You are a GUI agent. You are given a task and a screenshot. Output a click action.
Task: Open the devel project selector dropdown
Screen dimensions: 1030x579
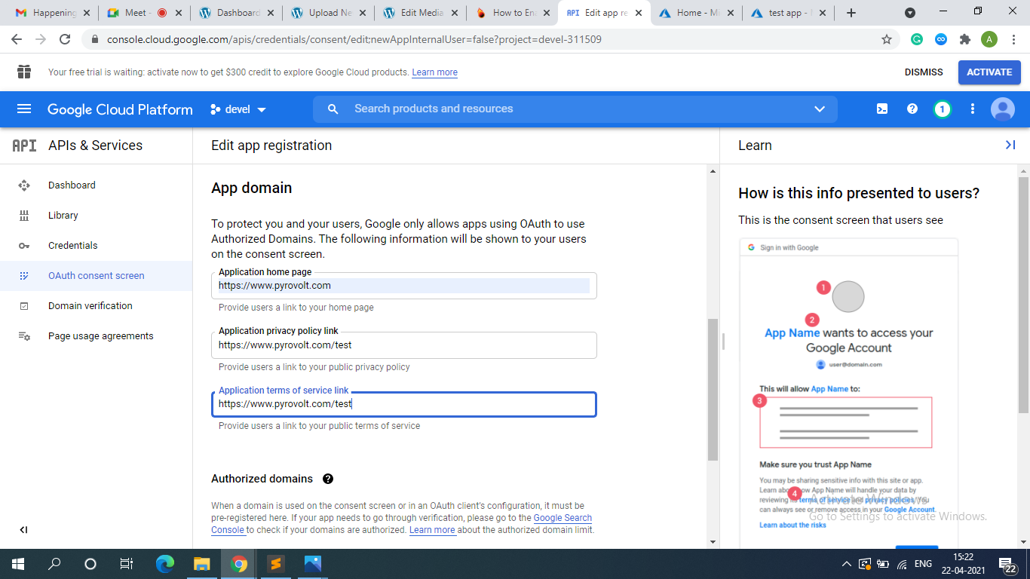click(238, 109)
